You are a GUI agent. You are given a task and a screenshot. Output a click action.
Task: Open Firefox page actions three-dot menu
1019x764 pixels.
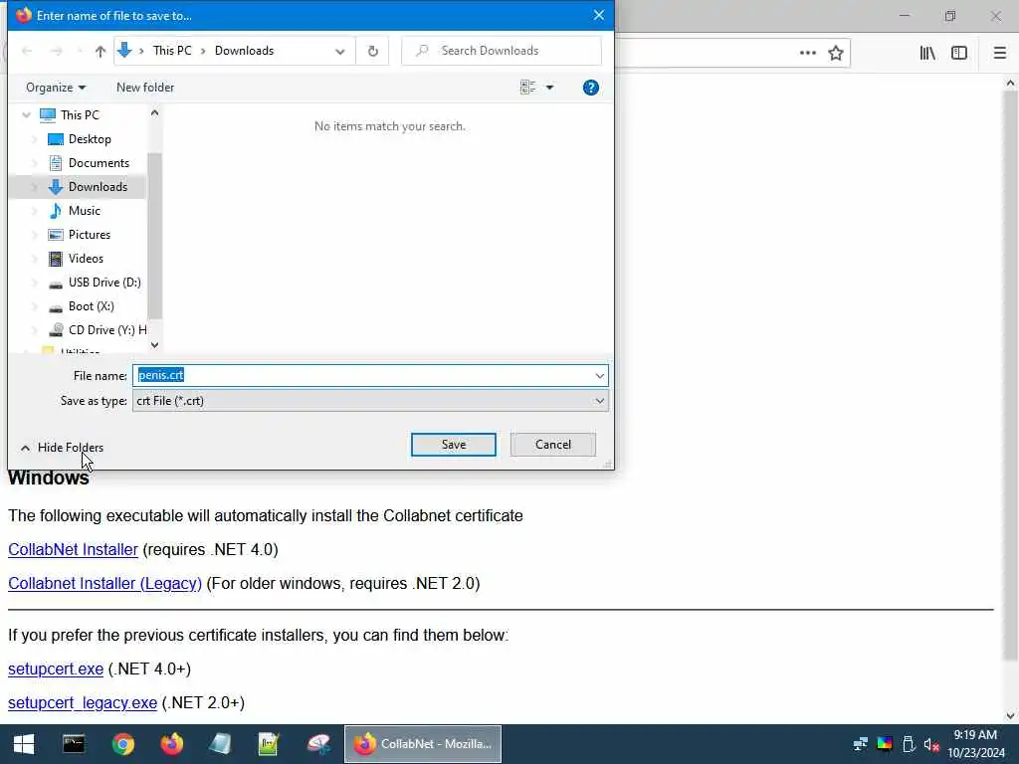pyautogui.click(x=808, y=53)
